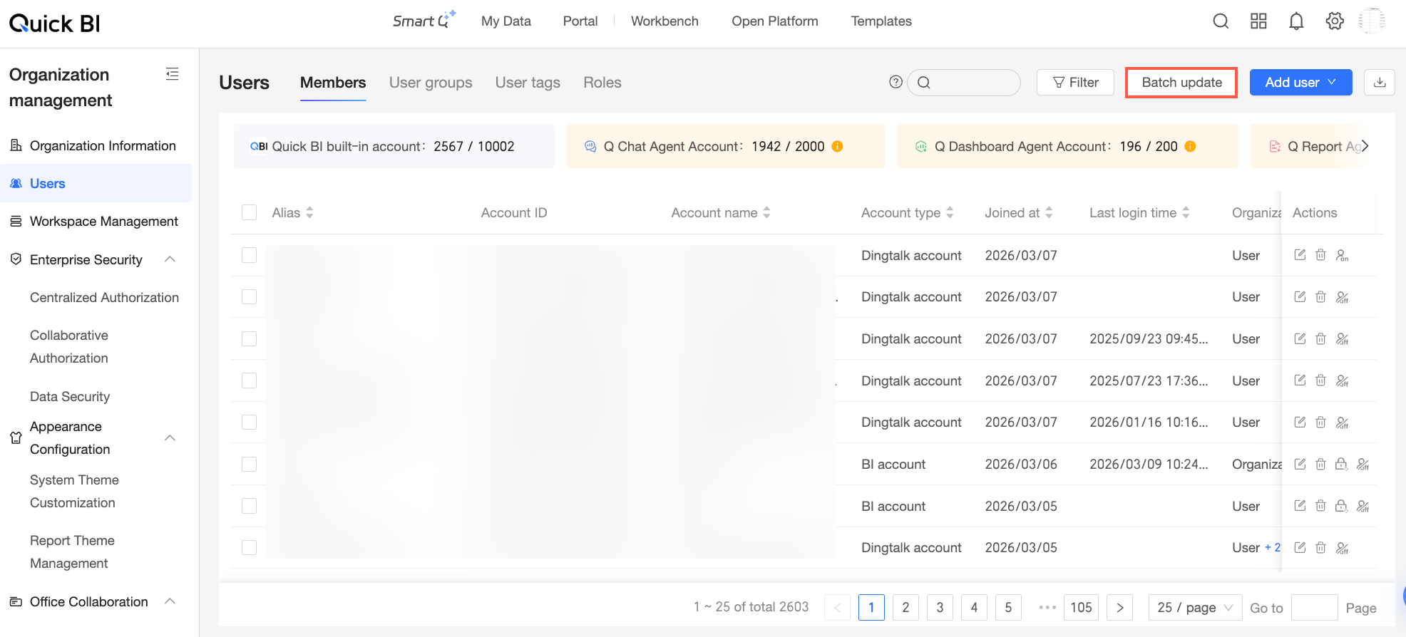Image resolution: width=1406 pixels, height=637 pixels.
Task: Open the Add user dropdown
Action: pos(1300,83)
